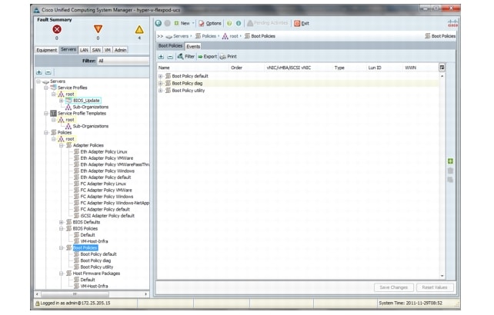Image resolution: width=494 pixels, height=315 pixels.
Task: Switch to the VM tab
Action: [x=108, y=50]
